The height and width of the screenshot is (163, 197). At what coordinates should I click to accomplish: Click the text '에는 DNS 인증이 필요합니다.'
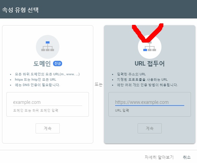click(38, 85)
